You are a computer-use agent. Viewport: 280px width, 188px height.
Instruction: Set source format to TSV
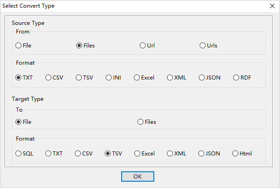click(79, 77)
